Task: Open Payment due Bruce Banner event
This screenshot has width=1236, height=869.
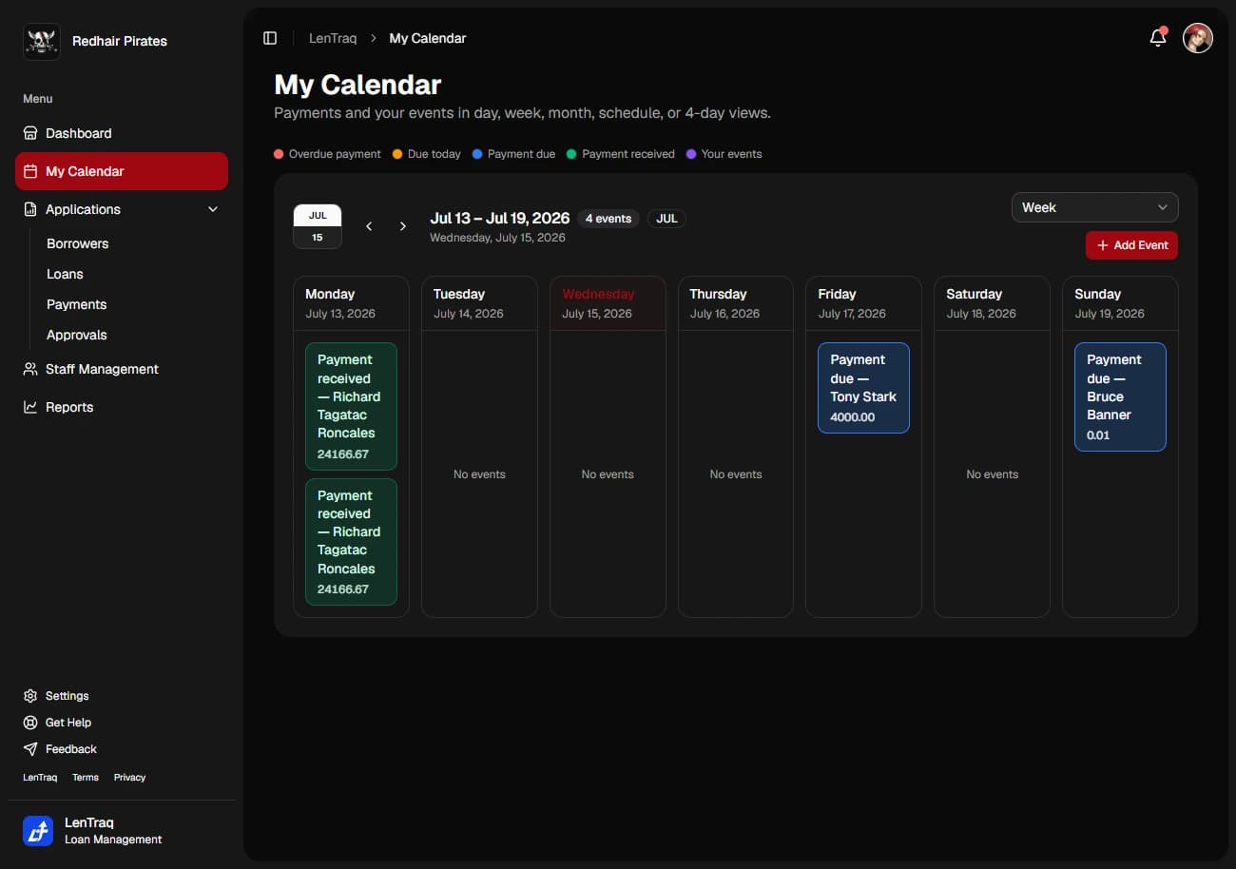Action: pyautogui.click(x=1120, y=396)
